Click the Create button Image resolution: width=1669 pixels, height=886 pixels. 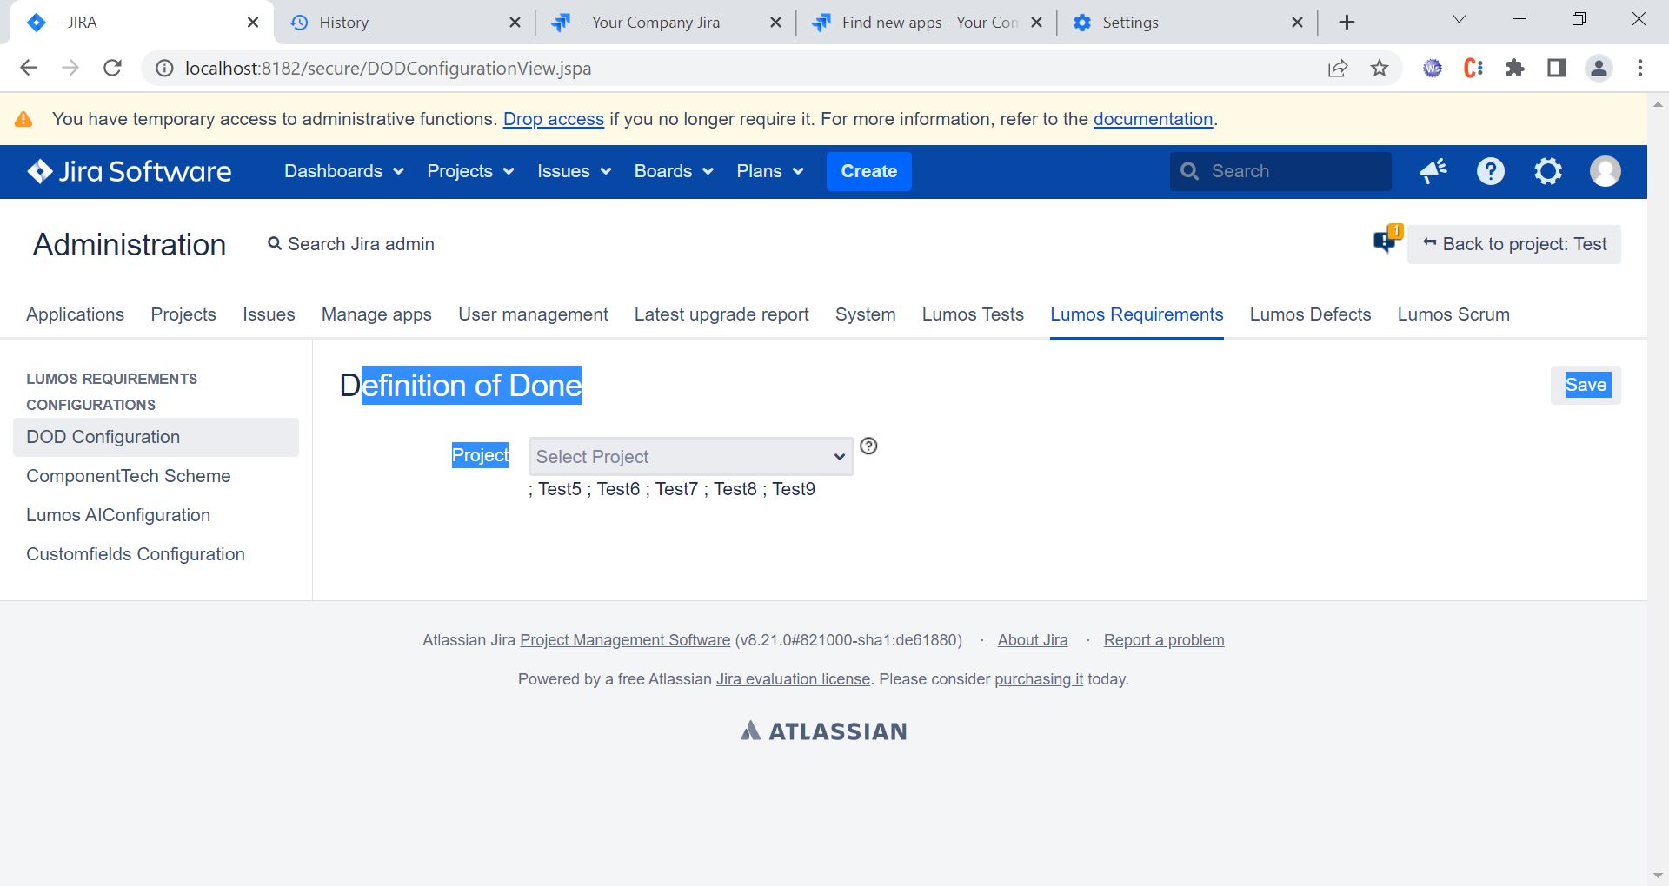point(868,171)
